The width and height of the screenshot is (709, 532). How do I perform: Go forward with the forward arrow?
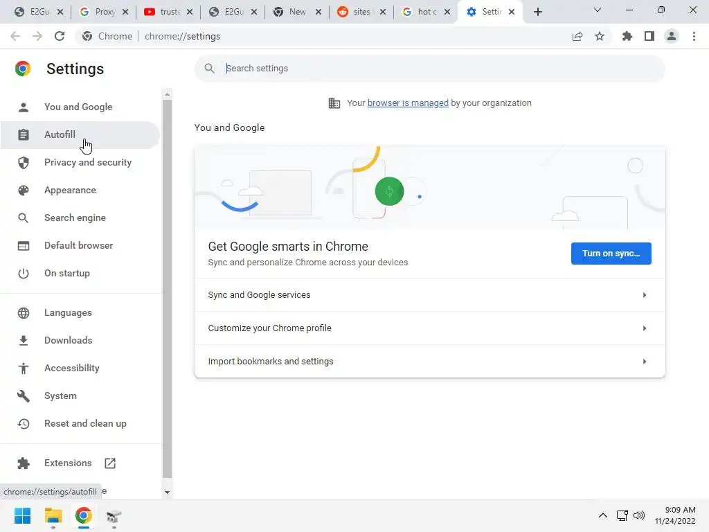click(x=37, y=36)
